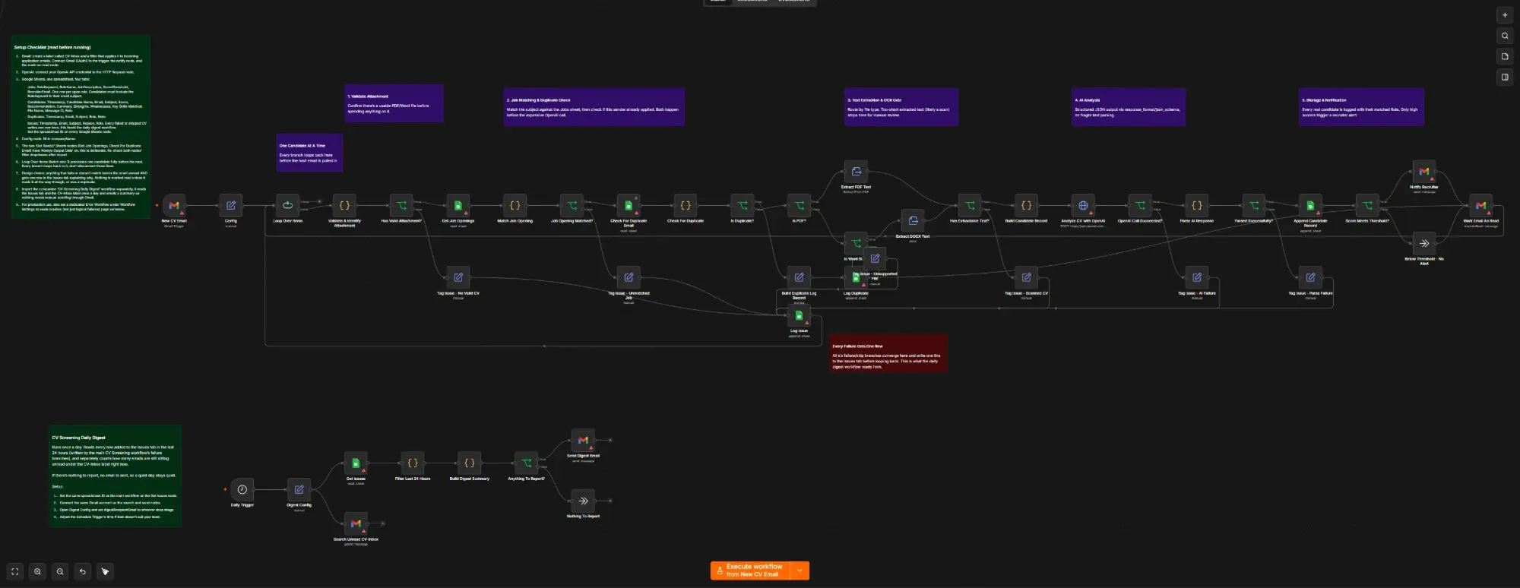Click Execute workflow from New CV Email
The image size is (1520, 588).
(x=750, y=571)
